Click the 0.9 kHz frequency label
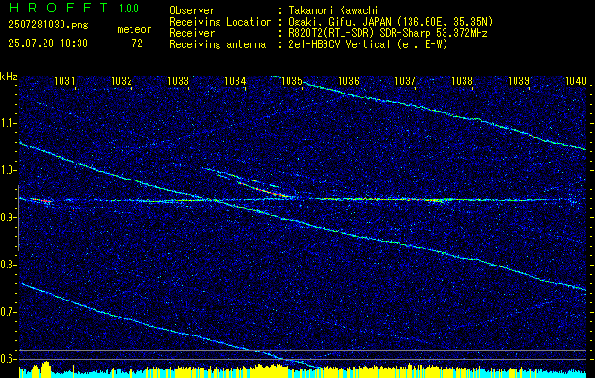595x378 pixels. point(9,217)
